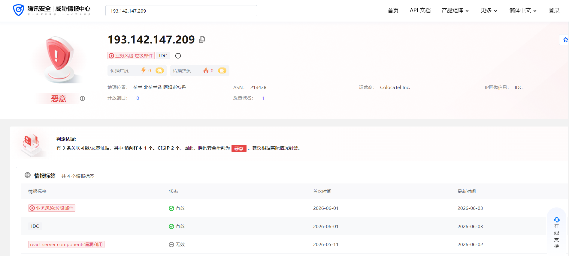This screenshot has width=569, height=256.
Task: Click react server components漏洞利用 tag
Action: coord(66,245)
